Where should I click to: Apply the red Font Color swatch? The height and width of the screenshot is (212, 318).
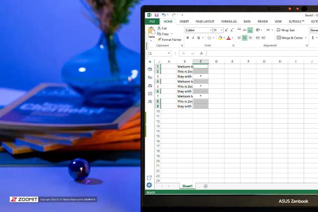(229, 38)
